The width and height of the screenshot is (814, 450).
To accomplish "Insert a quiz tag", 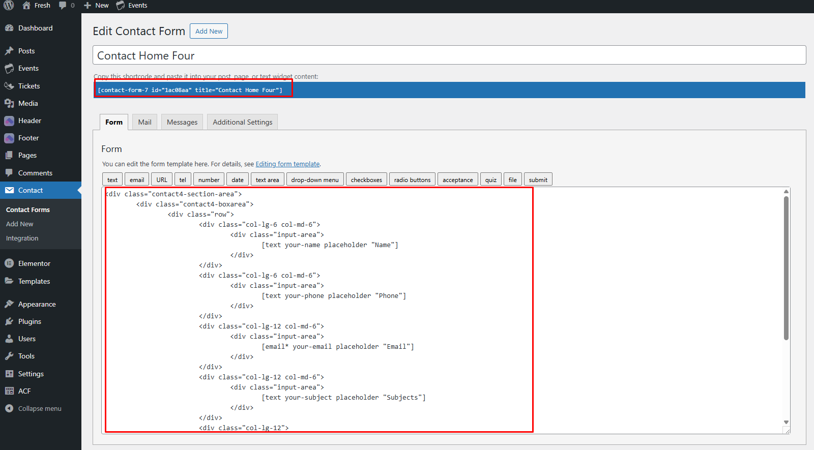I will [491, 179].
